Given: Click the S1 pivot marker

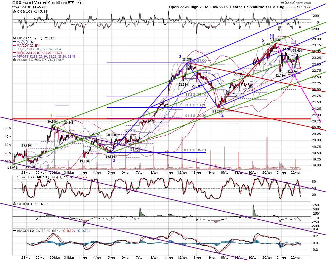Looking at the screenshot, I should coord(293,66).
